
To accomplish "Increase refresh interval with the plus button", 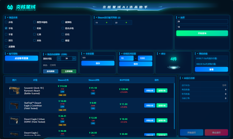I will click(x=74, y=58).
